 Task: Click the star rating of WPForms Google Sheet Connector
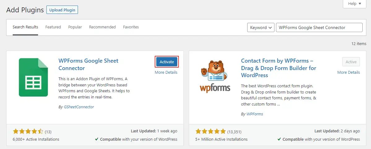[28, 131]
